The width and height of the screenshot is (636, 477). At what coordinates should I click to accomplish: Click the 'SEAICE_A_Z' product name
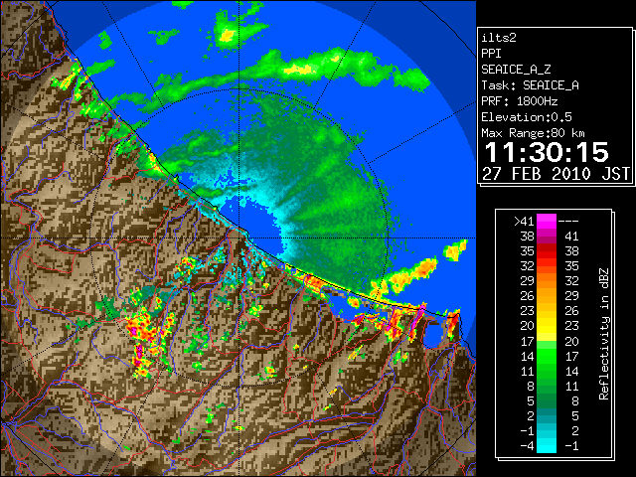tap(516, 70)
